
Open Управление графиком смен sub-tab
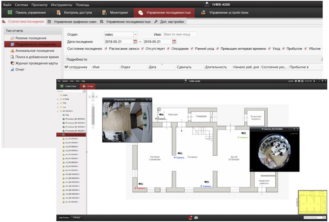click(72, 22)
